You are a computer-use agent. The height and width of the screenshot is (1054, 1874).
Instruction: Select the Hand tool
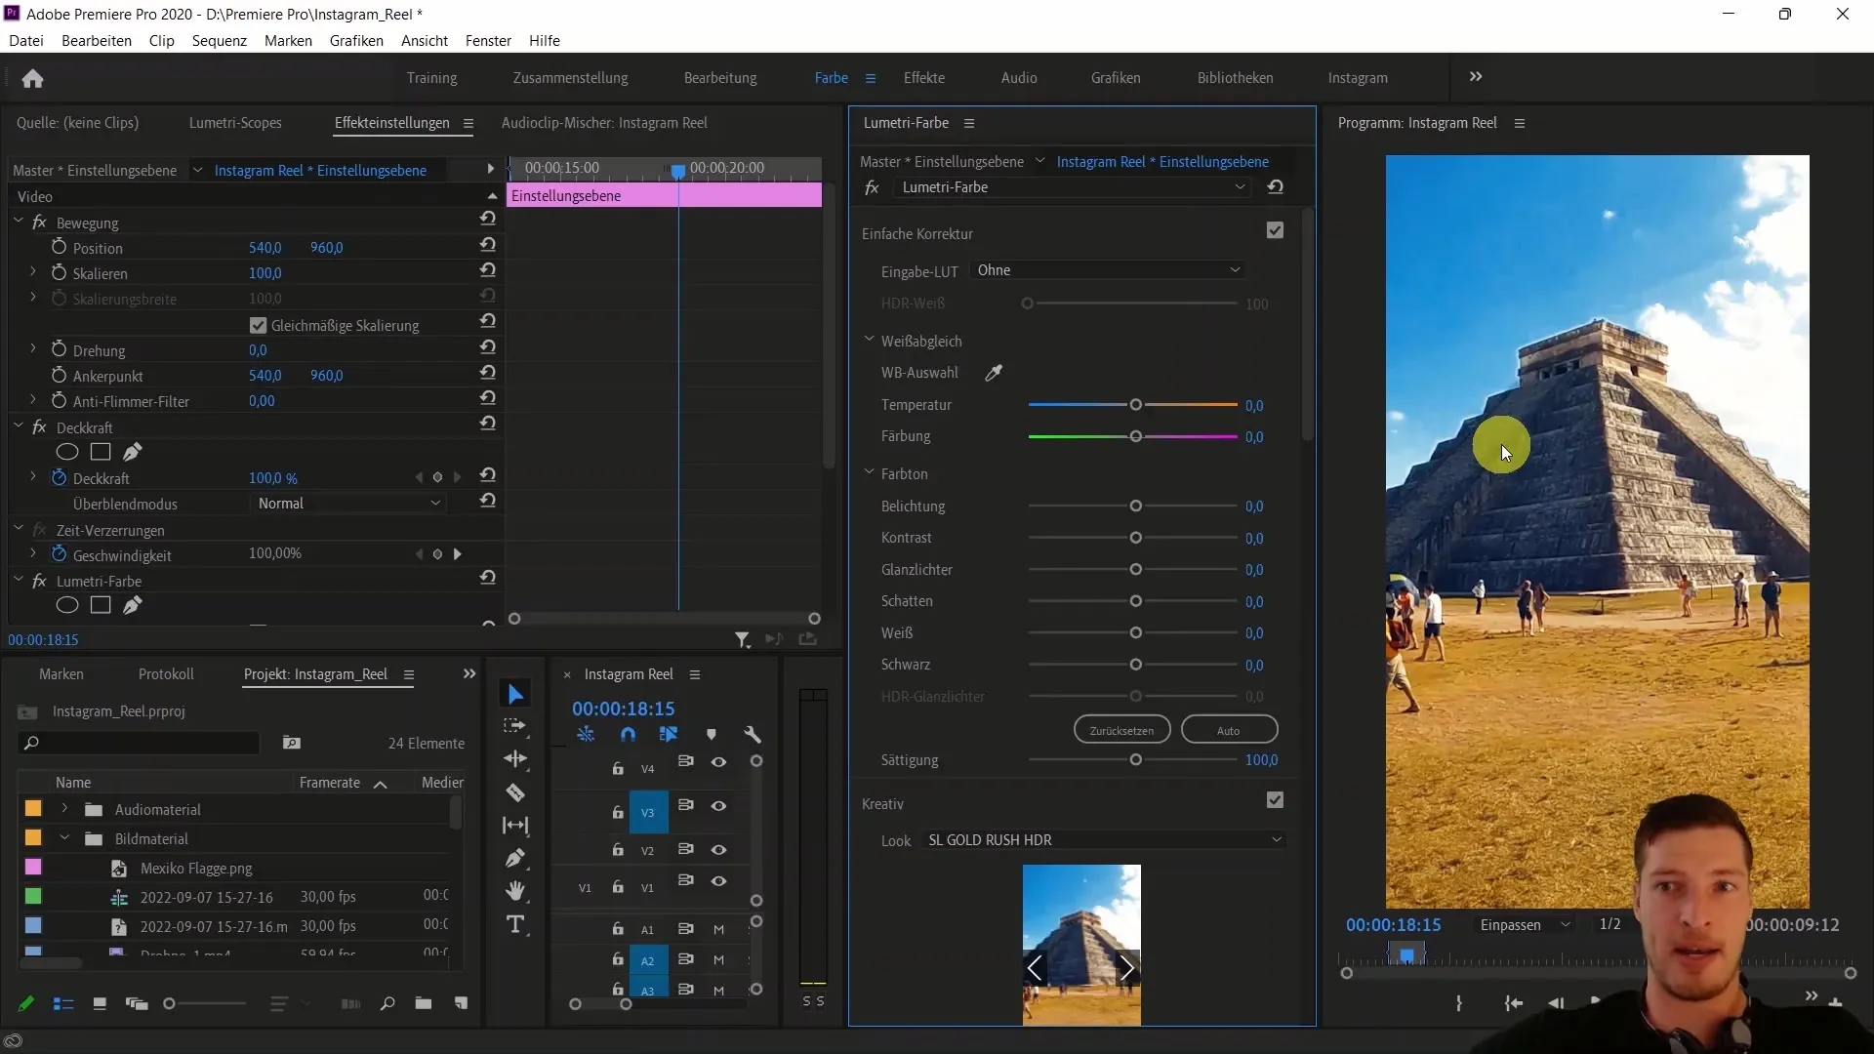[515, 891]
